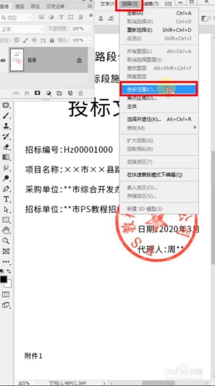This screenshot has width=215, height=386.
Task: Switch to the 路径 tab
Action: 35,6
